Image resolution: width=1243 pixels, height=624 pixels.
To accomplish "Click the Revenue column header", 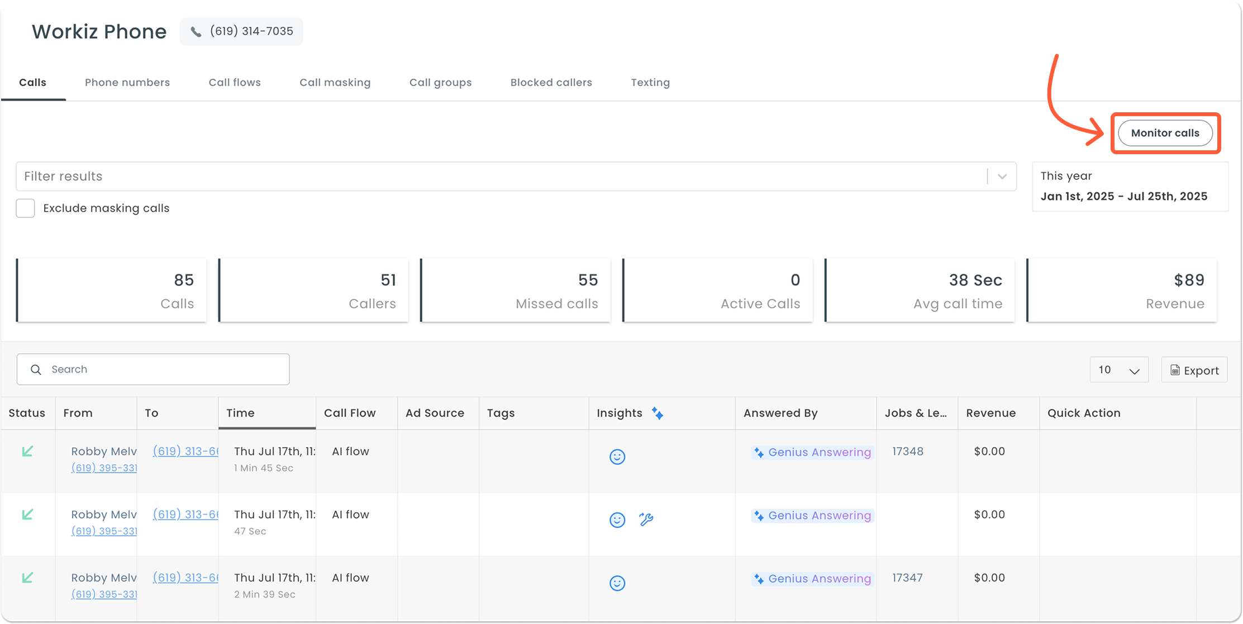I will coord(998,413).
